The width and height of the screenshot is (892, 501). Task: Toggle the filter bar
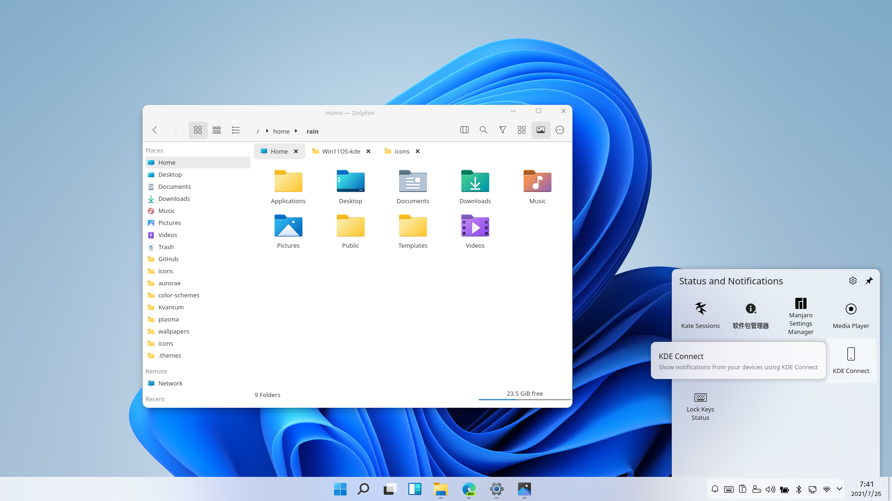click(x=502, y=130)
